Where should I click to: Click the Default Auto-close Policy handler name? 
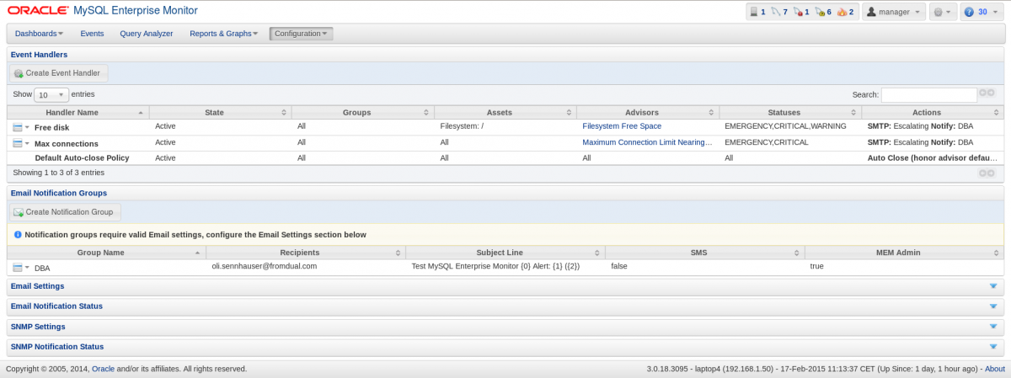coord(82,158)
